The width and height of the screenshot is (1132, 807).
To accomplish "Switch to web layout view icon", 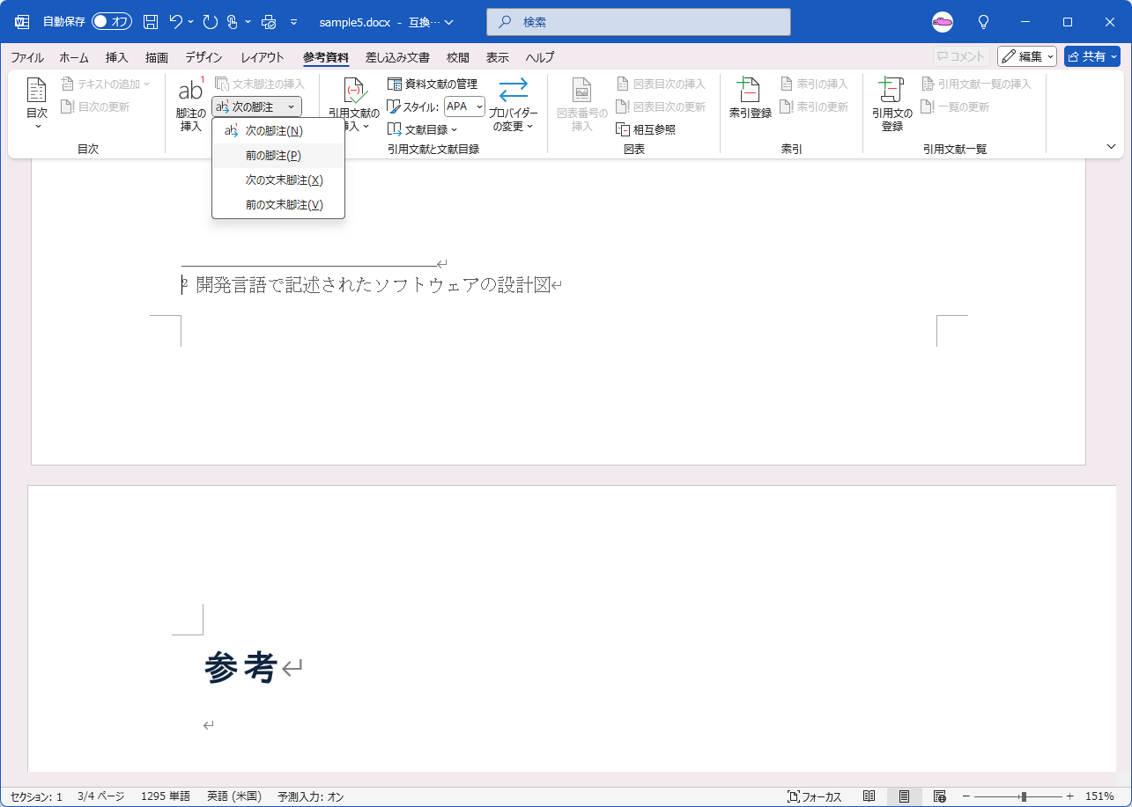I will [939, 796].
